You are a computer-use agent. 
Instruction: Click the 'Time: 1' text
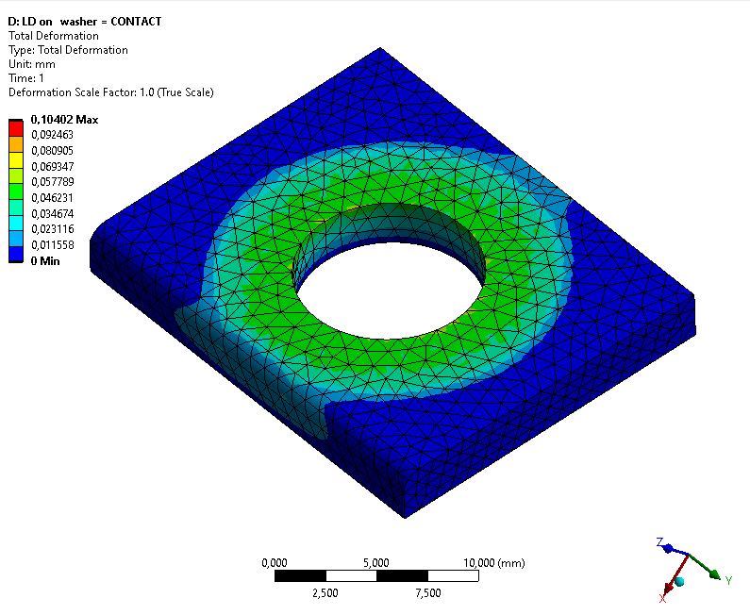pyautogui.click(x=25, y=78)
